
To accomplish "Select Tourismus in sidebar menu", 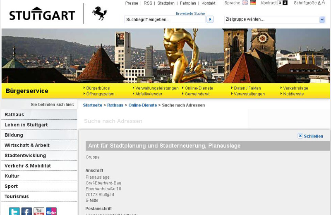I will pyautogui.click(x=39, y=196).
